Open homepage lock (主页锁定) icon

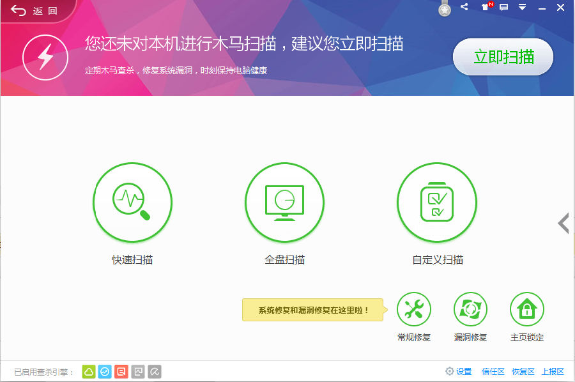[x=527, y=309]
